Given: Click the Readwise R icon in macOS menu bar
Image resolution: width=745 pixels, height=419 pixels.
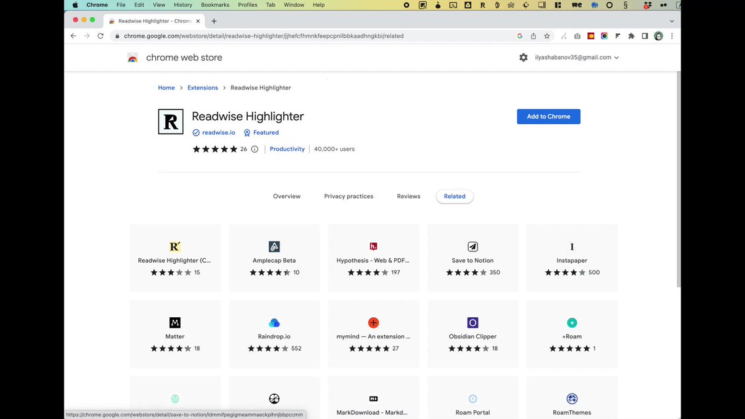Looking at the screenshot, I should pos(482,5).
